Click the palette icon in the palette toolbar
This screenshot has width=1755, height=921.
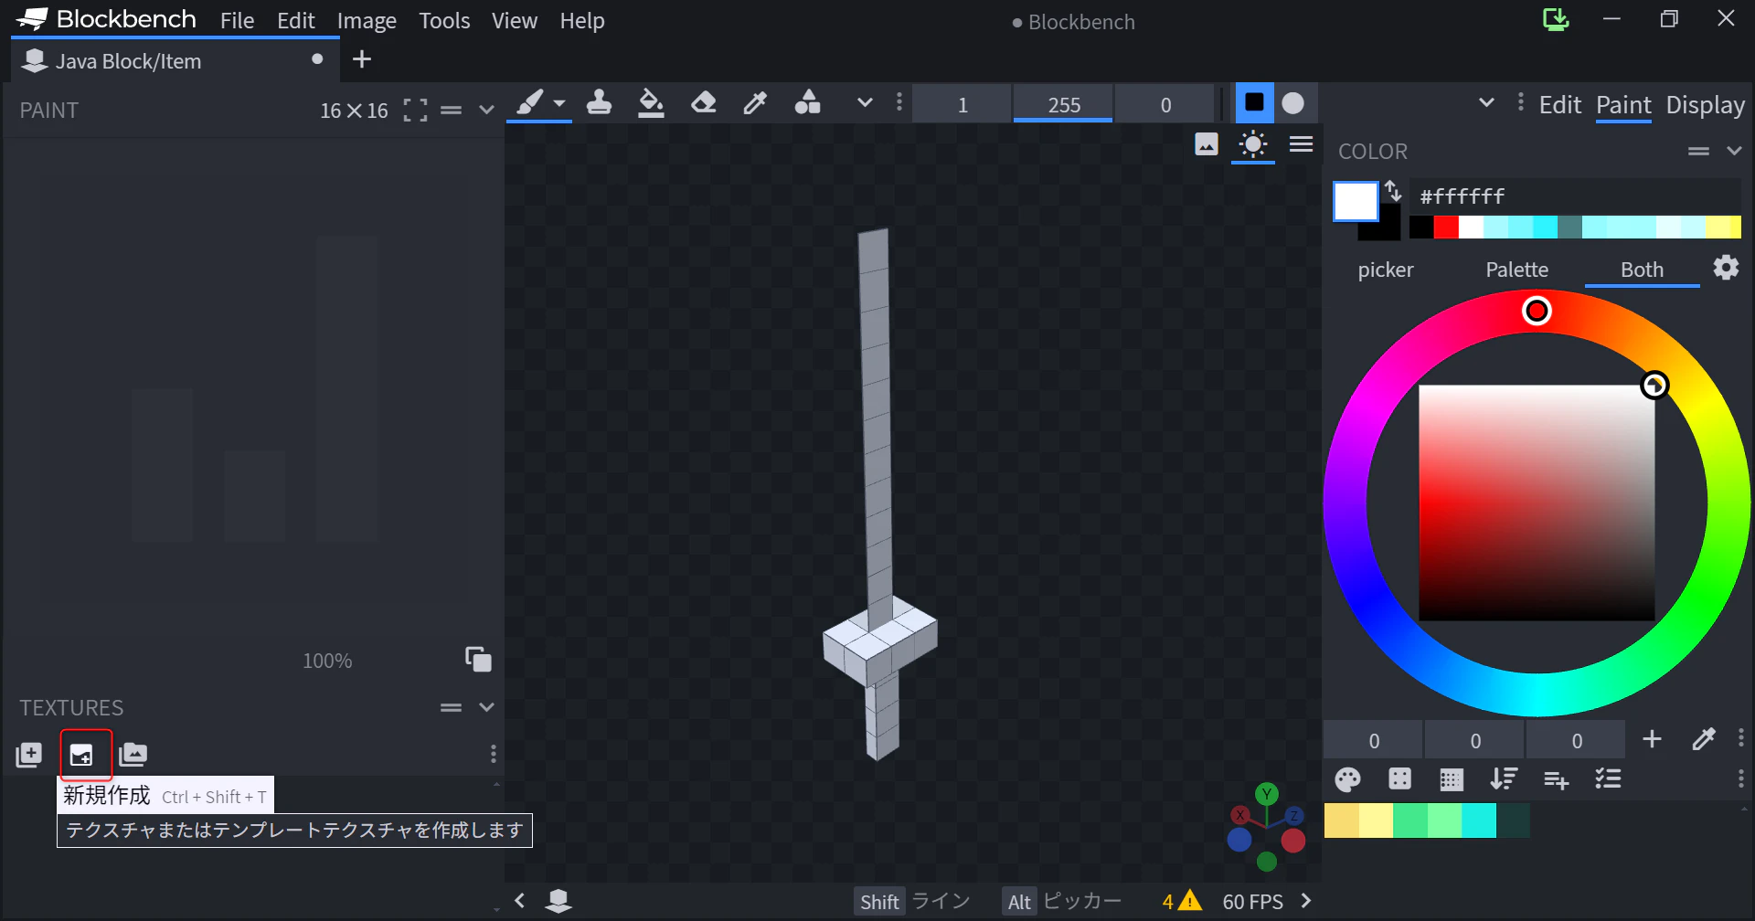[x=1347, y=779]
